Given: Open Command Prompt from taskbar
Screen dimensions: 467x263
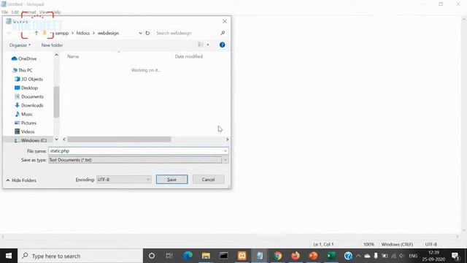Looking at the screenshot, I should (224, 256).
